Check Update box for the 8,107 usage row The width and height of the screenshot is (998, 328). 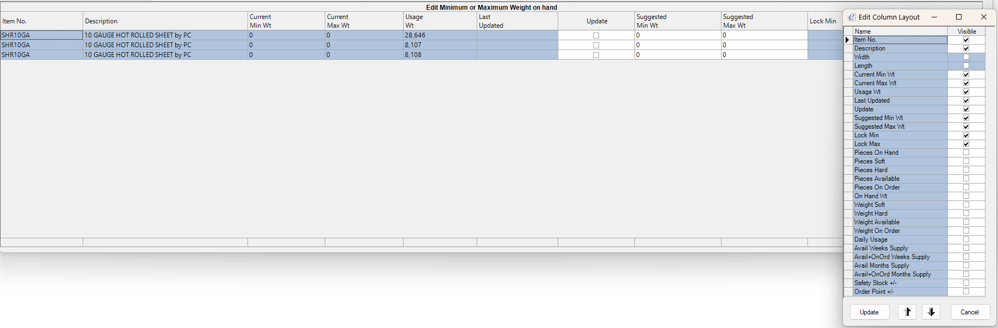pyautogui.click(x=596, y=45)
